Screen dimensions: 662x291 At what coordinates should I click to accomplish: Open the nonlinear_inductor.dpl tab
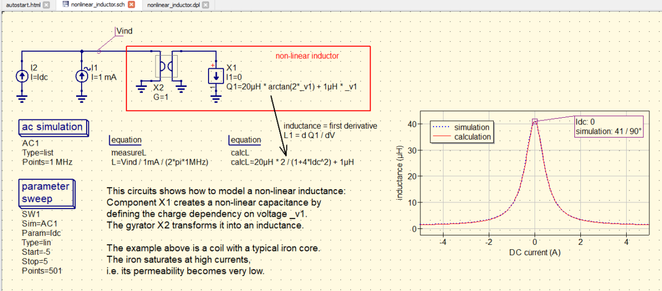[173, 4]
